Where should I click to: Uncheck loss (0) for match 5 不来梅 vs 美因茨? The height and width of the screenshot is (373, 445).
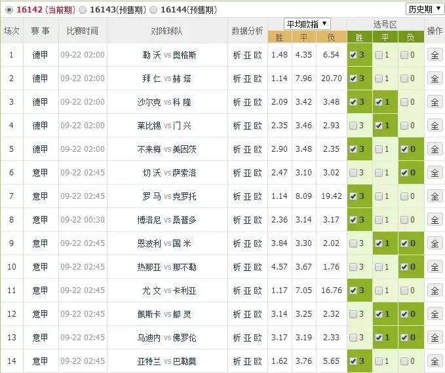click(404, 149)
